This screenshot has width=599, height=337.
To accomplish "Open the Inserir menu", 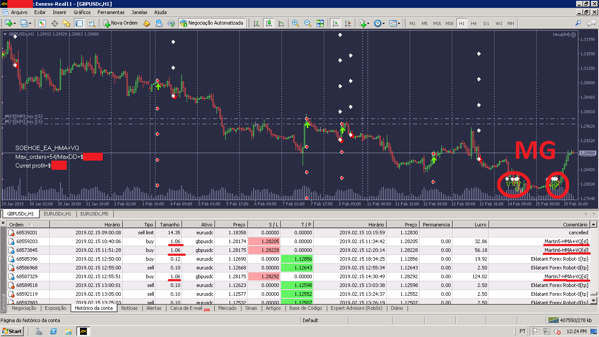I will [60, 12].
